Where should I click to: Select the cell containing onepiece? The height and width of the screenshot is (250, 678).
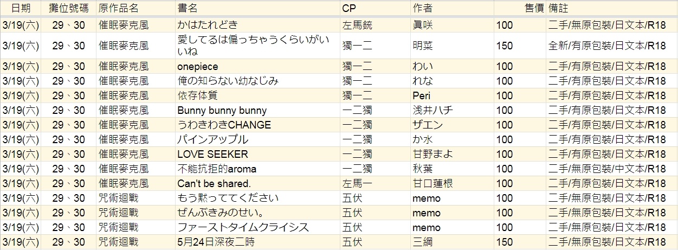point(257,67)
